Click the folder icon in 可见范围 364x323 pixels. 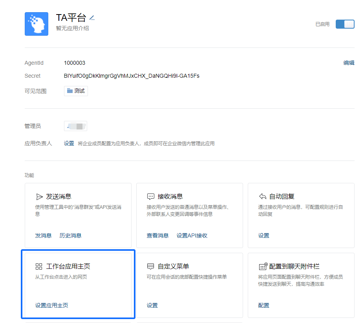click(70, 91)
